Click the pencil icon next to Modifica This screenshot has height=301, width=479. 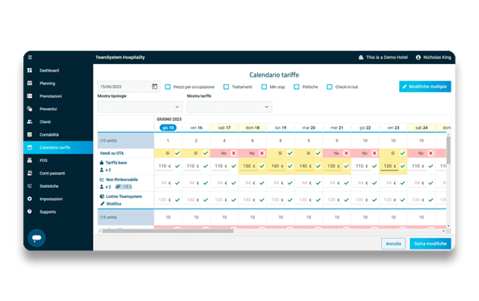[102, 204]
